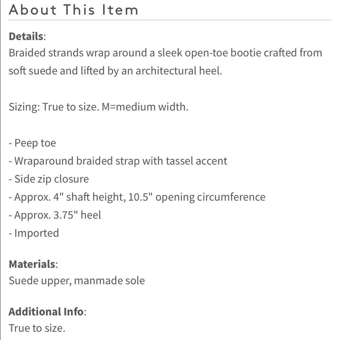The height and width of the screenshot is (340, 340).
Task: Click the Side zip closure line
Action: click(x=49, y=179)
